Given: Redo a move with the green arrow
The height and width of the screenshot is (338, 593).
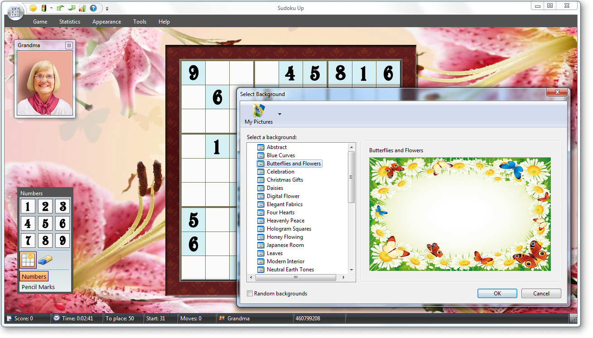Looking at the screenshot, I should 72,8.
